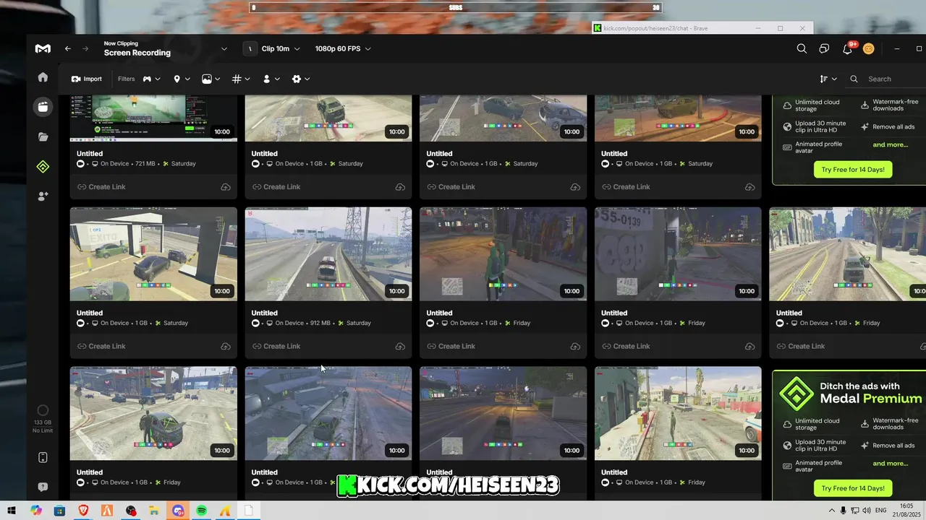Screen dimensions: 926x520
Task: Click the 'Filters' label in the toolbar
Action: tap(126, 79)
